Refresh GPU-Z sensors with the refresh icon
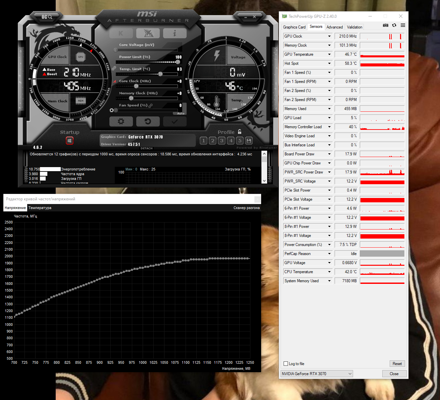This screenshot has width=440, height=400. (x=394, y=25)
